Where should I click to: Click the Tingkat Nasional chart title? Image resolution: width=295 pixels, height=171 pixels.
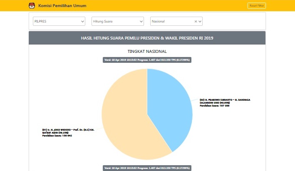click(147, 51)
